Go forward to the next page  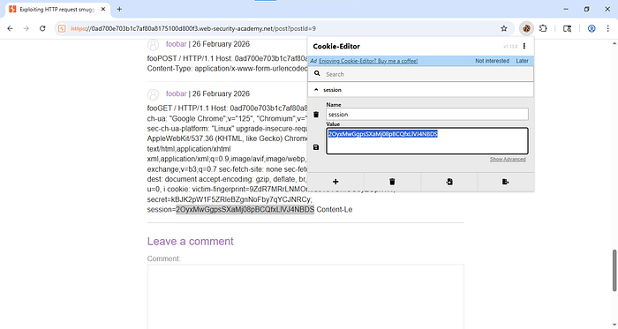coord(26,28)
